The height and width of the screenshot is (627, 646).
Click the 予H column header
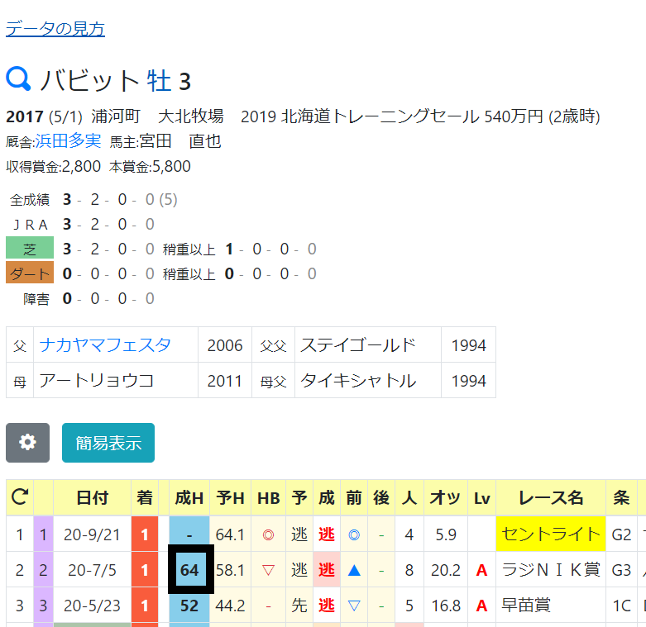point(230,498)
